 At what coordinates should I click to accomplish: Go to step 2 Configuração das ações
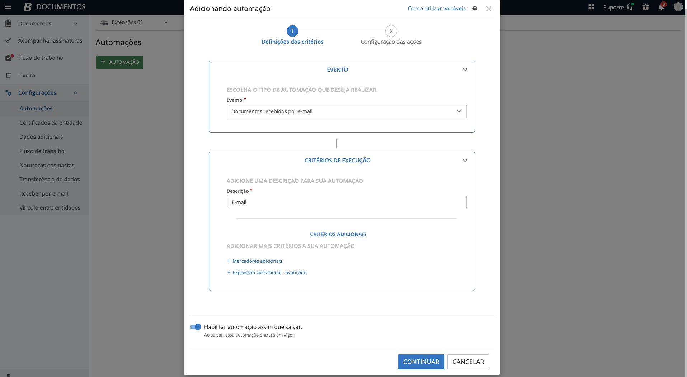tap(391, 31)
